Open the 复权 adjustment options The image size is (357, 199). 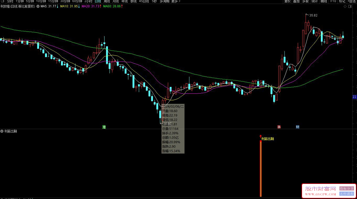point(288,1)
